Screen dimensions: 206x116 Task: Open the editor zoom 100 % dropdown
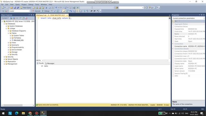(43, 60)
